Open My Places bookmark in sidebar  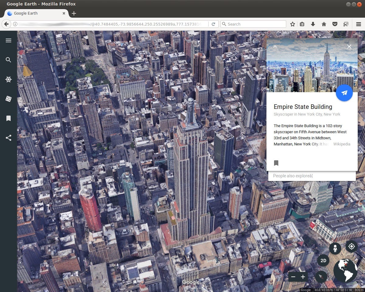(x=9, y=118)
